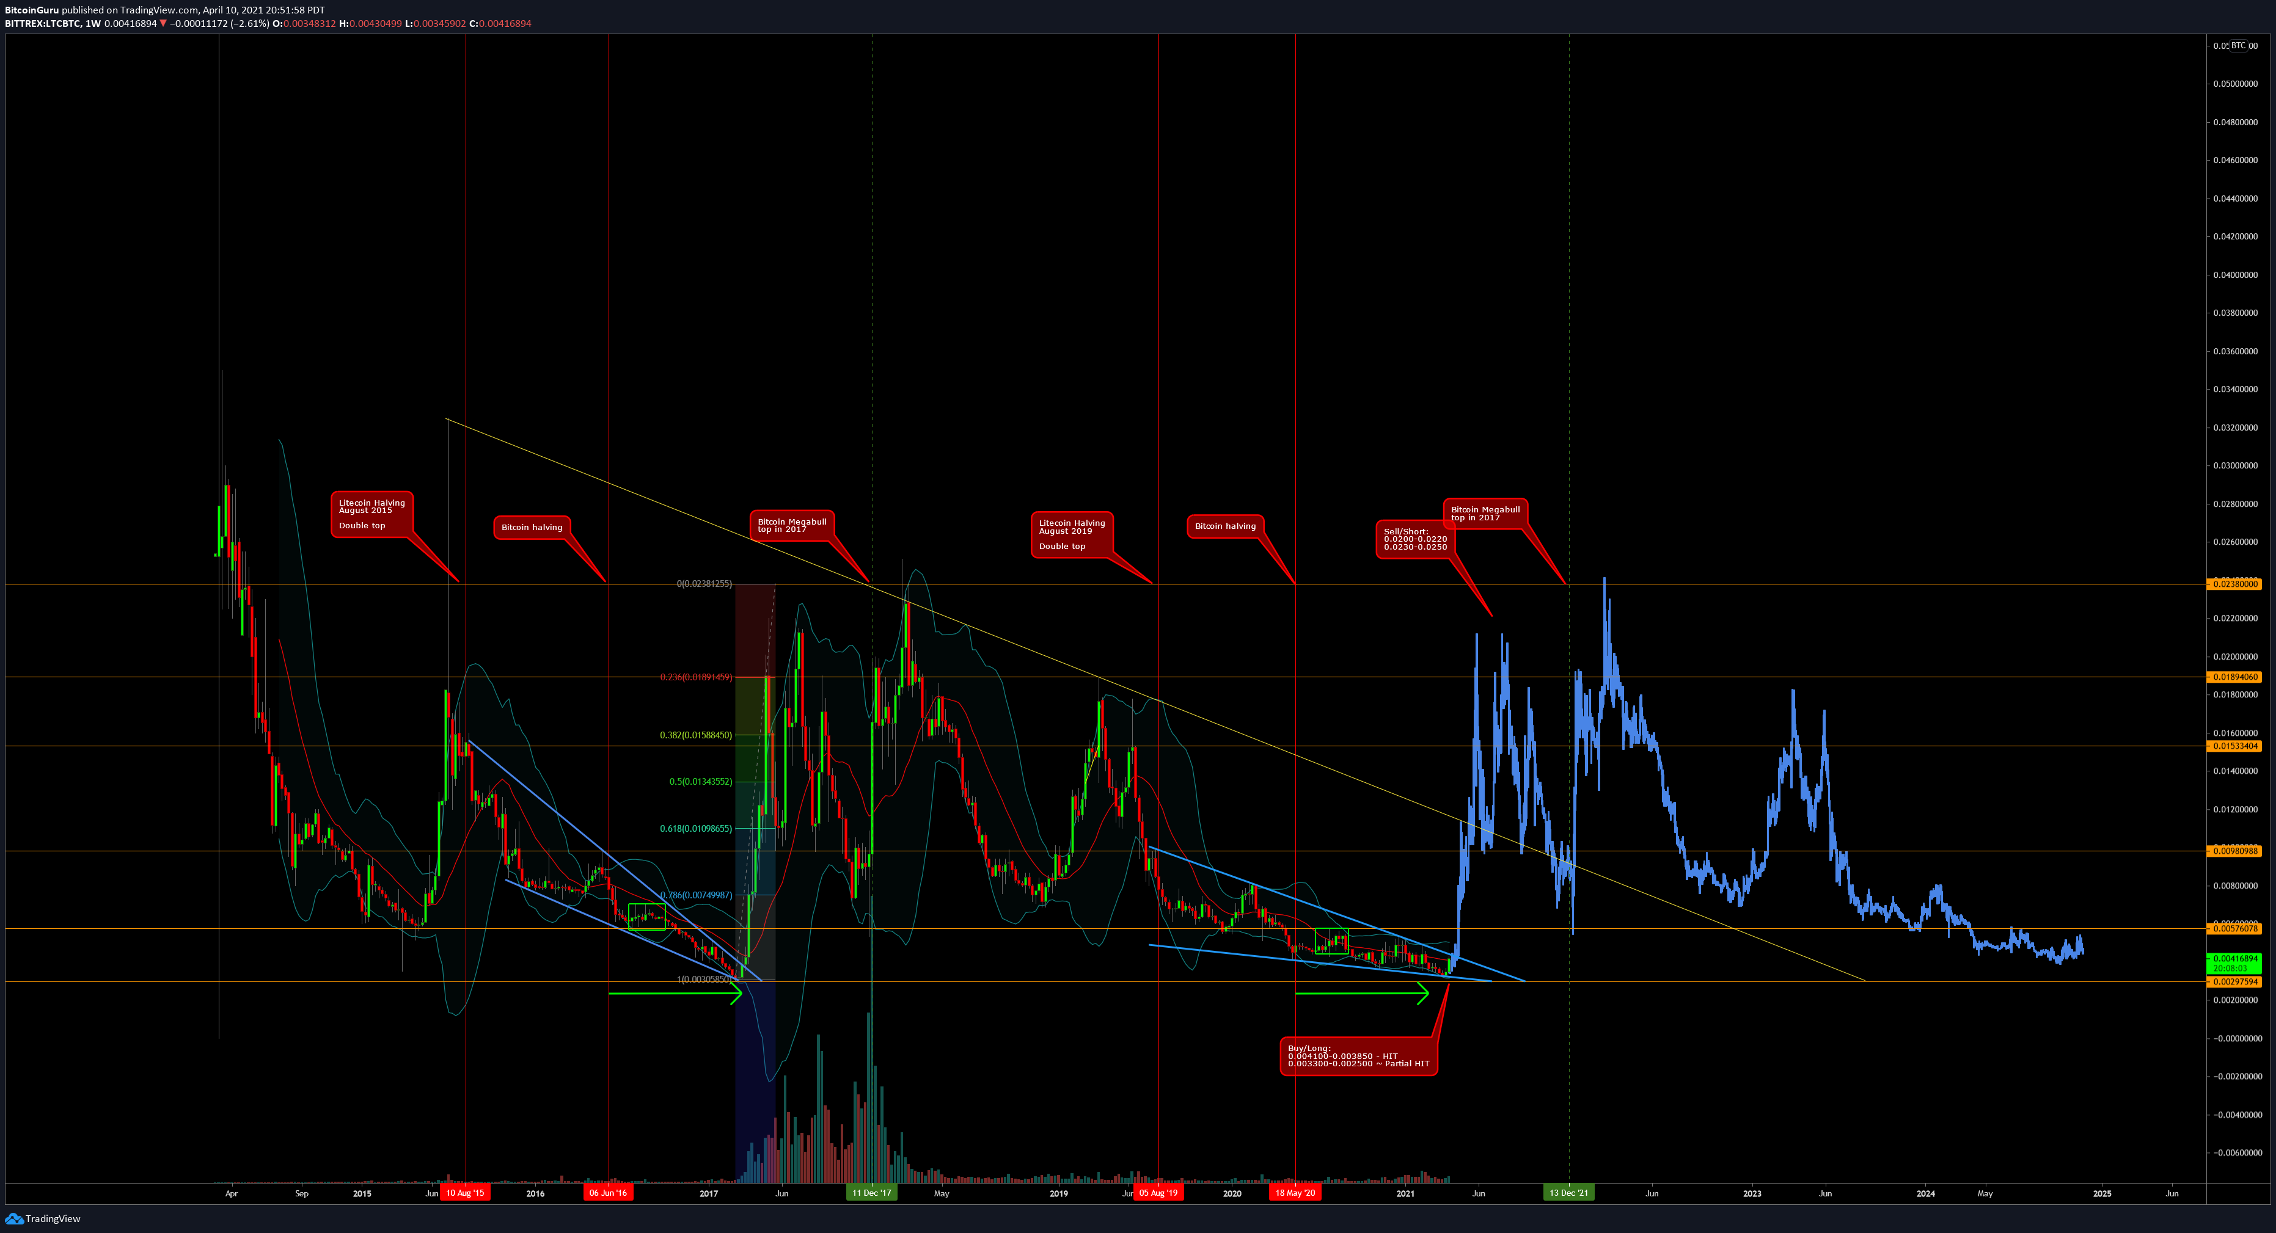Select the high value H:0.00430499

(x=371, y=24)
